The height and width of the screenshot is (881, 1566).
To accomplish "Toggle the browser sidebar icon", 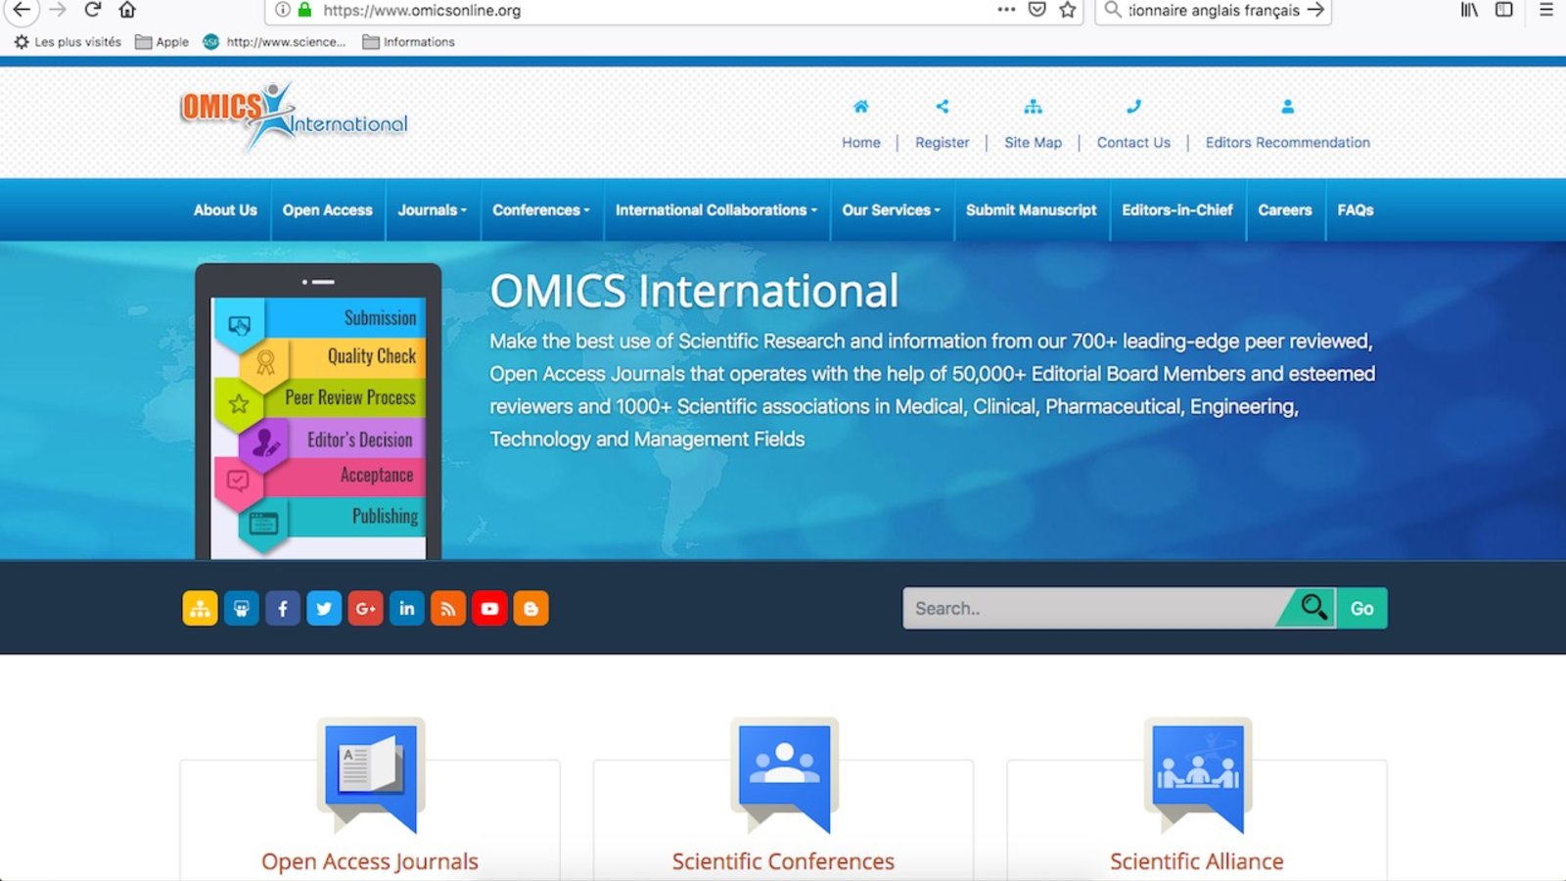I will coord(1504,10).
